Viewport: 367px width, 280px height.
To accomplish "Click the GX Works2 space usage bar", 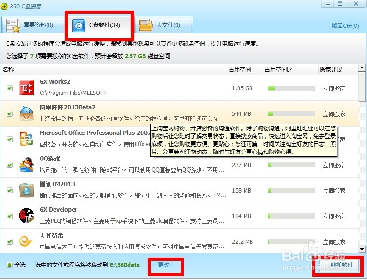I will click(292, 88).
